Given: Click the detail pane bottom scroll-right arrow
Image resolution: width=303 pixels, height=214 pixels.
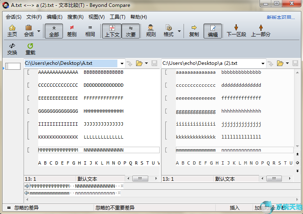Looking at the screenshot, I should 297,199.
